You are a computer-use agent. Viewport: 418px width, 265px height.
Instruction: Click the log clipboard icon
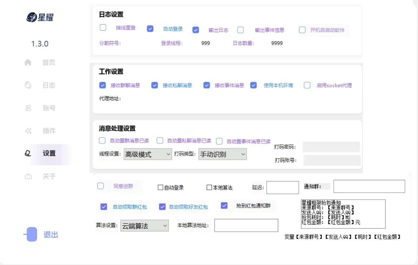(28, 85)
